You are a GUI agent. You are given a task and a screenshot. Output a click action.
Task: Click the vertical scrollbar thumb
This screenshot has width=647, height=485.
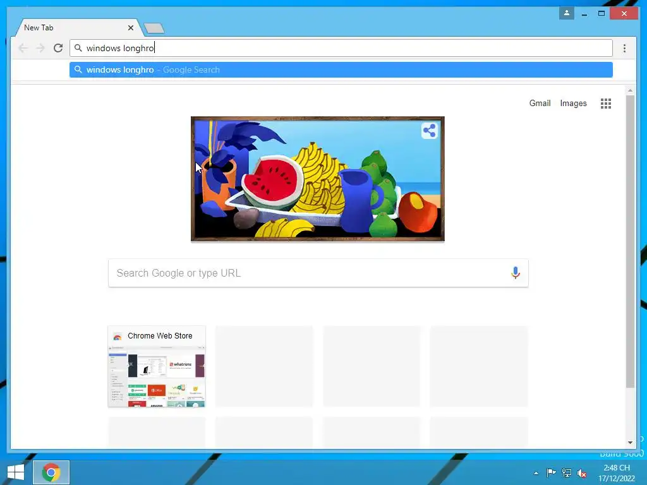pos(630,242)
